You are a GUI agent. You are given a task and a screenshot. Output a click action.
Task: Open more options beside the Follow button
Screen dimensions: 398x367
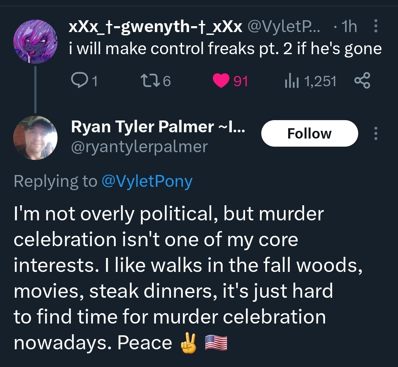point(376,133)
